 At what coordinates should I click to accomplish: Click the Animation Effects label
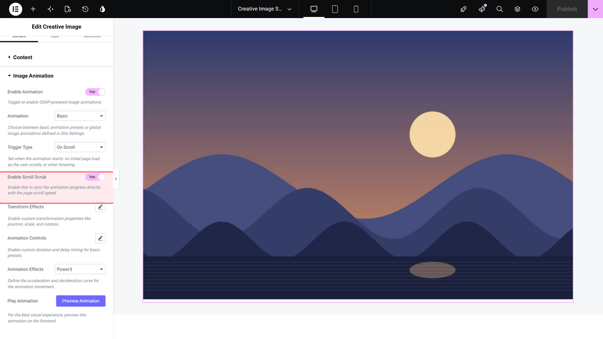(26, 269)
